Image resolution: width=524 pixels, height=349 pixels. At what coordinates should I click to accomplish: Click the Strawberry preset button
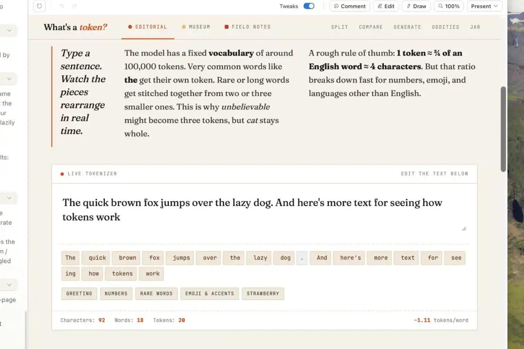pyautogui.click(x=262, y=294)
